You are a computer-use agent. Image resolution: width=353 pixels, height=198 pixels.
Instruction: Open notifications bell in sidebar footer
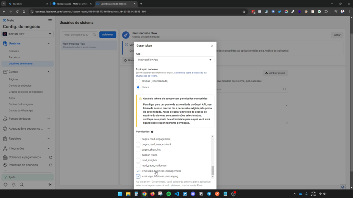(x=13, y=185)
